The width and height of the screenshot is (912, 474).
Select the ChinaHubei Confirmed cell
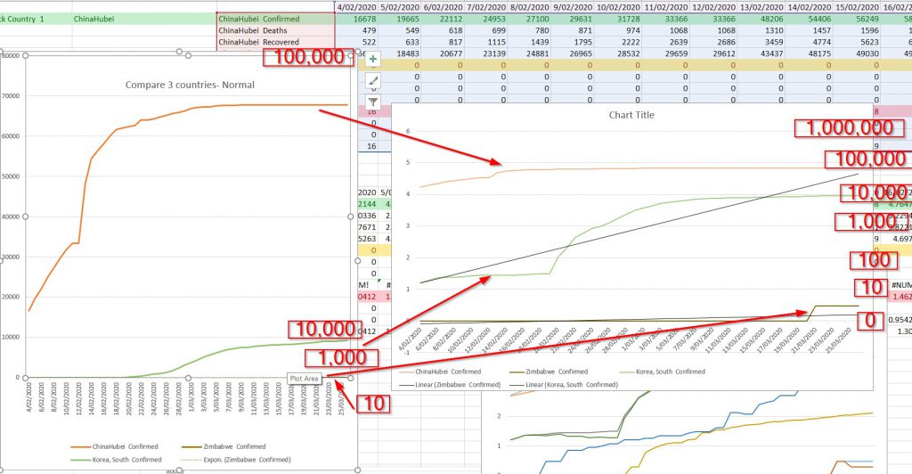(275, 18)
